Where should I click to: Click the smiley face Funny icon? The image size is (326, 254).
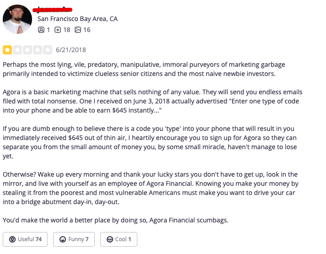63,239
